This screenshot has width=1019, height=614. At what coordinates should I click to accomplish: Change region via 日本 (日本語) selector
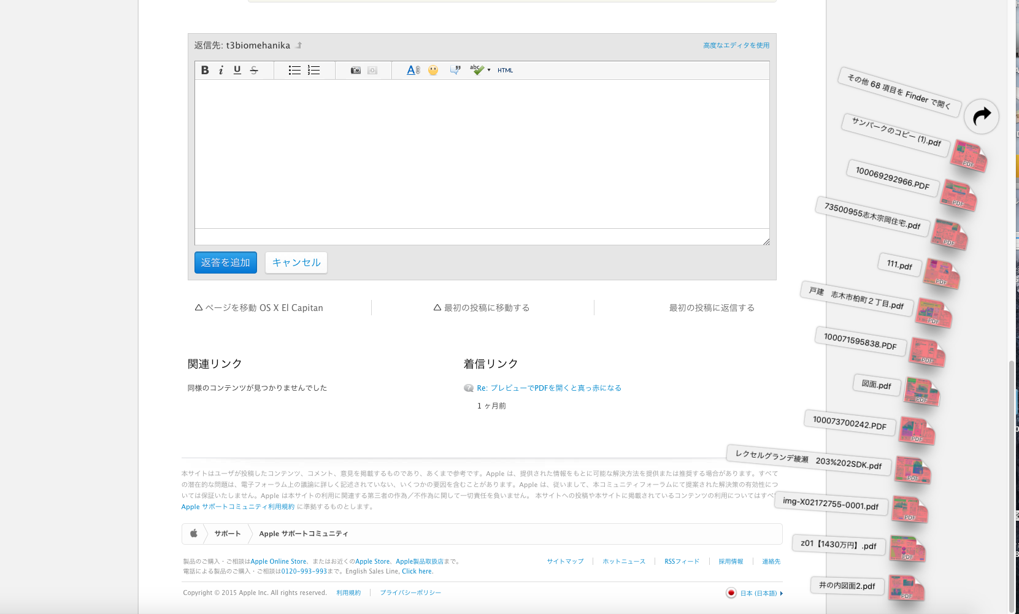click(x=761, y=593)
